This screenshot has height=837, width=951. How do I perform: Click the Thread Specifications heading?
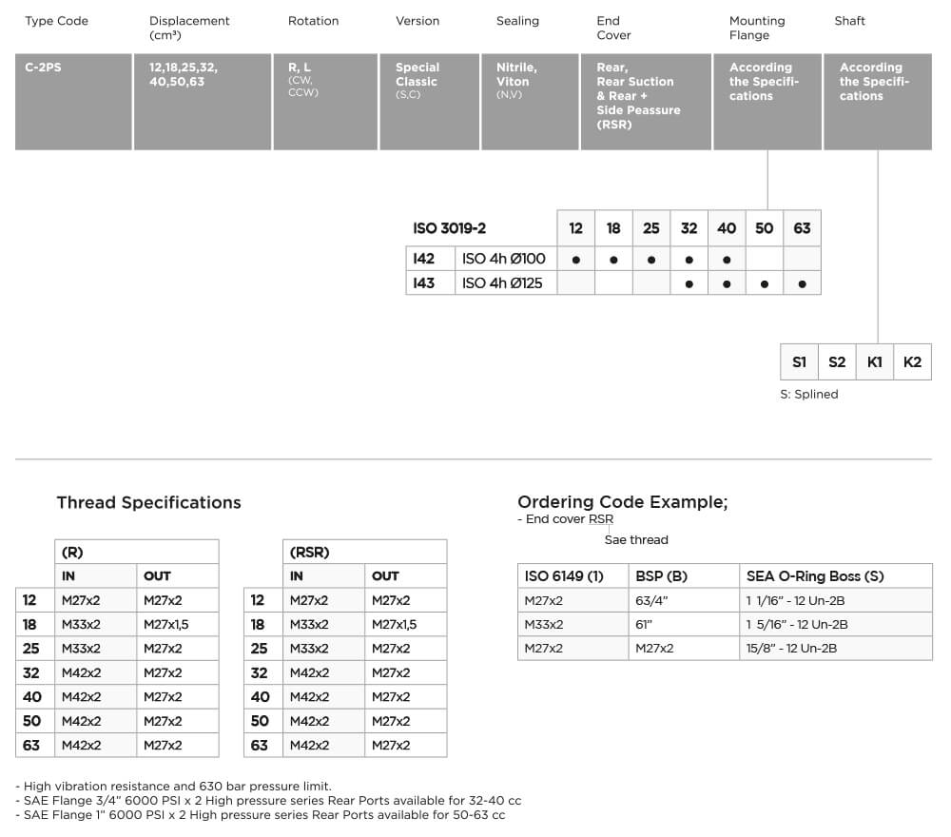pos(148,503)
